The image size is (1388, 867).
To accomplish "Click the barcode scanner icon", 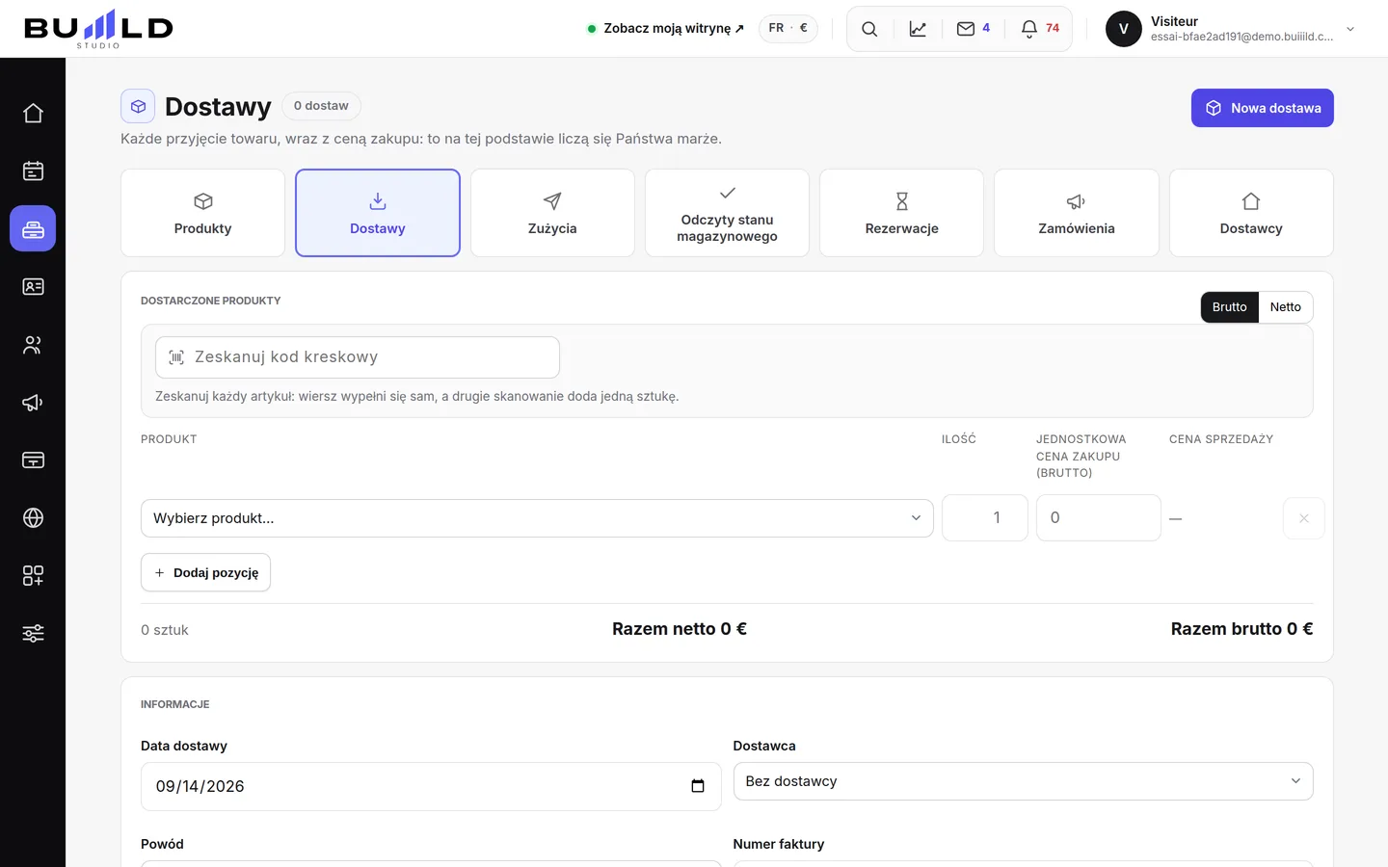I will pos(176,357).
